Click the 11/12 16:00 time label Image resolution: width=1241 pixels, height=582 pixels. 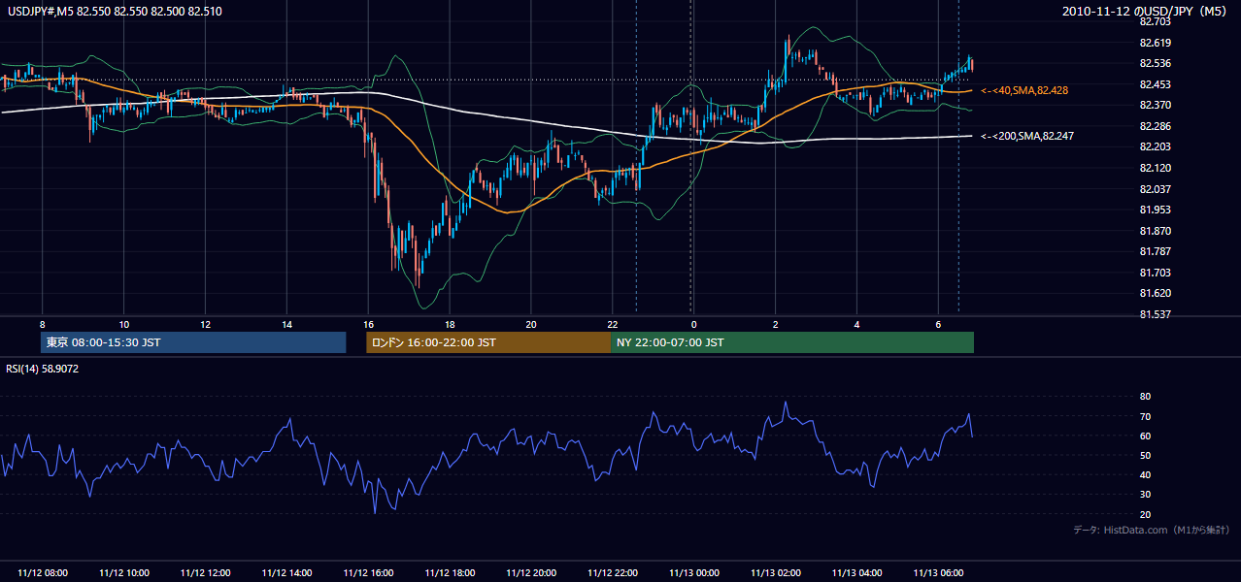click(x=369, y=573)
